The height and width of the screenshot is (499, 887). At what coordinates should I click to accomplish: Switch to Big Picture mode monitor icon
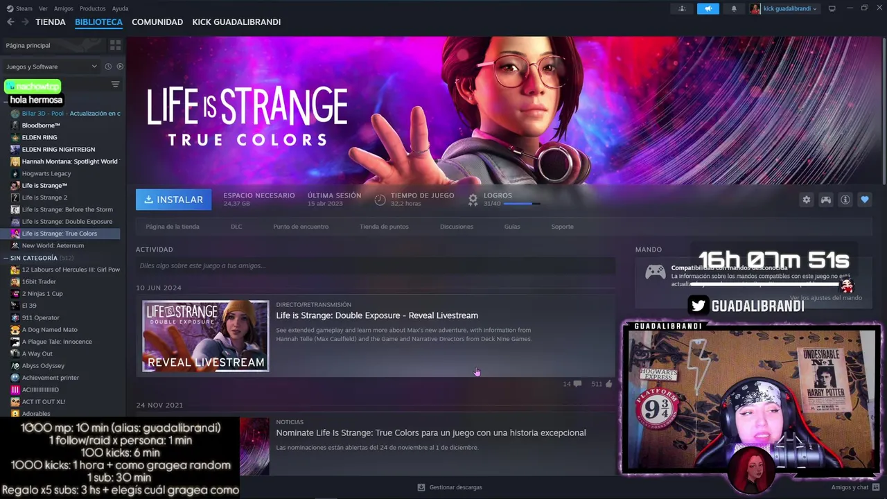(x=832, y=8)
